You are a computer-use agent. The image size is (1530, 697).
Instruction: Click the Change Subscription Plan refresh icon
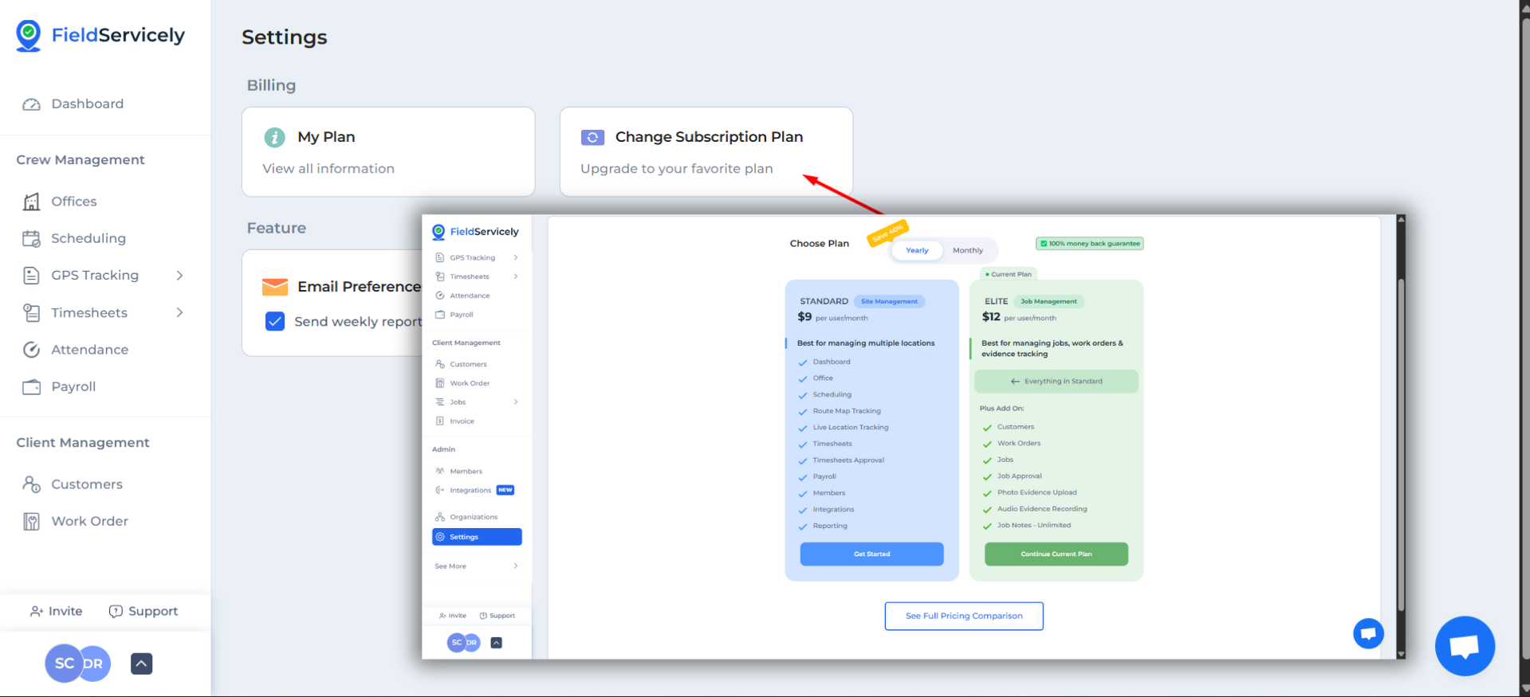592,138
